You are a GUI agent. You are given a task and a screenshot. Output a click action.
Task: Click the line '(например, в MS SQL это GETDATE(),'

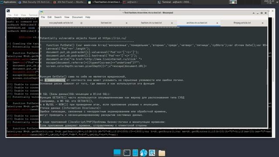tap(67, 101)
